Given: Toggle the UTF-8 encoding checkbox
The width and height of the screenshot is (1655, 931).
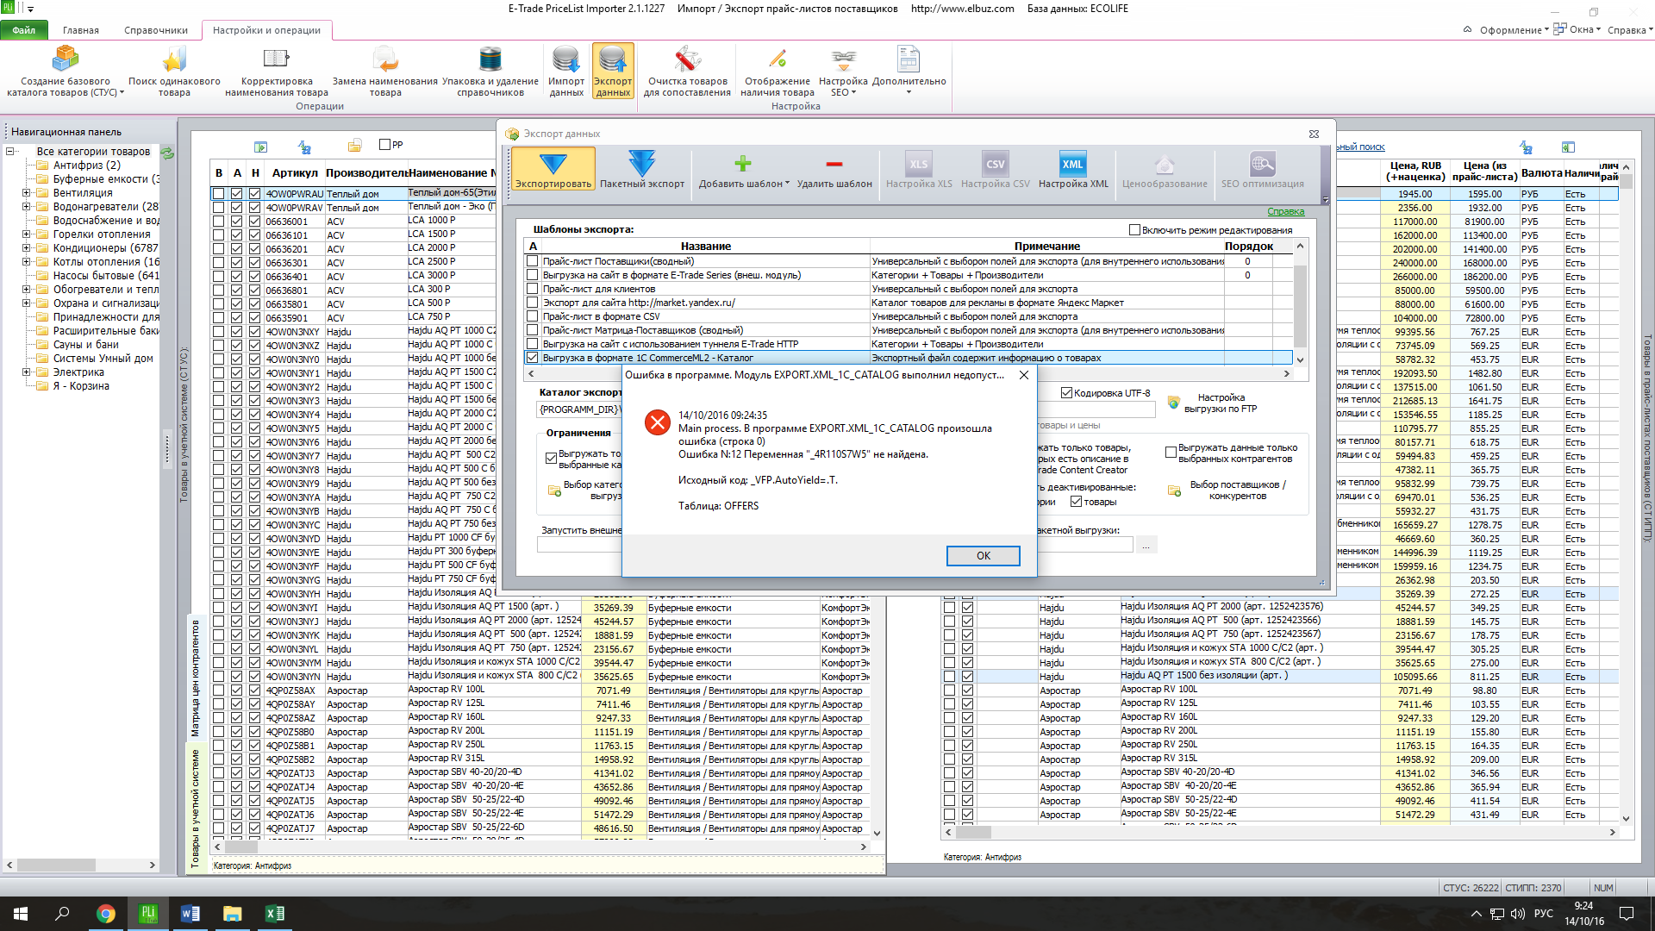Looking at the screenshot, I should point(1066,393).
